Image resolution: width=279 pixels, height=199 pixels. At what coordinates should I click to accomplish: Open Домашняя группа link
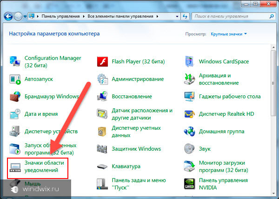221,132
